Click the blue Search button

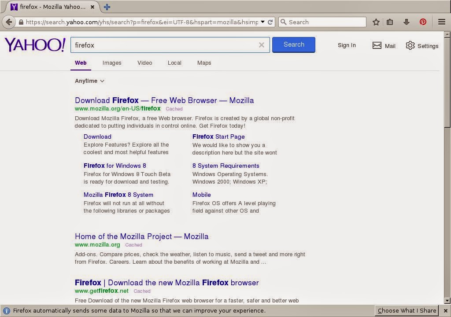294,44
